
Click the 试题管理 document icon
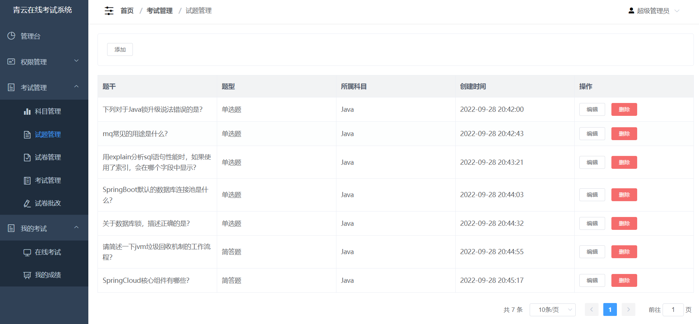tap(27, 135)
